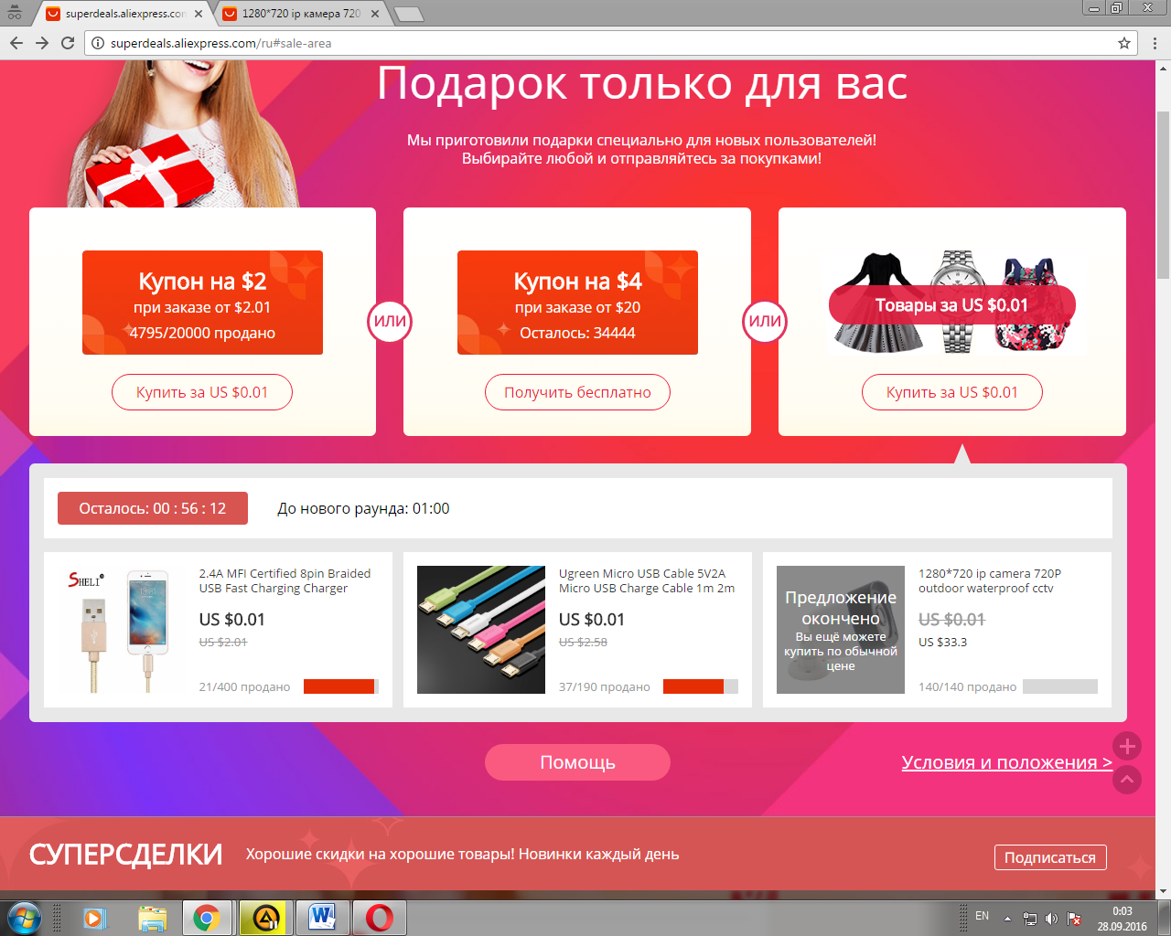Go back to the previous page
This screenshot has height=936, width=1171.
click(16, 43)
